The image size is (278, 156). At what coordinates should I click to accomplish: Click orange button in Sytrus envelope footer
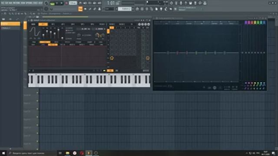pos(110,71)
